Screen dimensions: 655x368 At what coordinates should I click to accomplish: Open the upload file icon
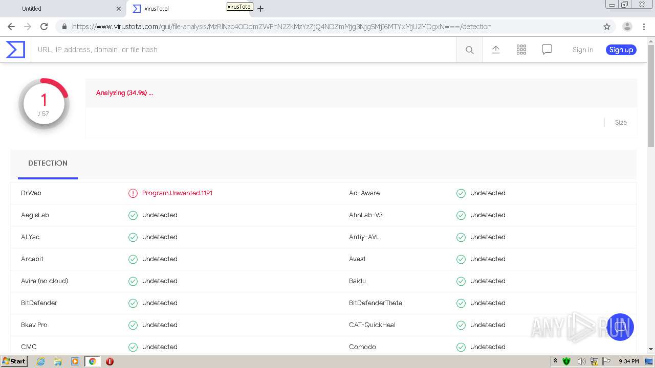(496, 50)
